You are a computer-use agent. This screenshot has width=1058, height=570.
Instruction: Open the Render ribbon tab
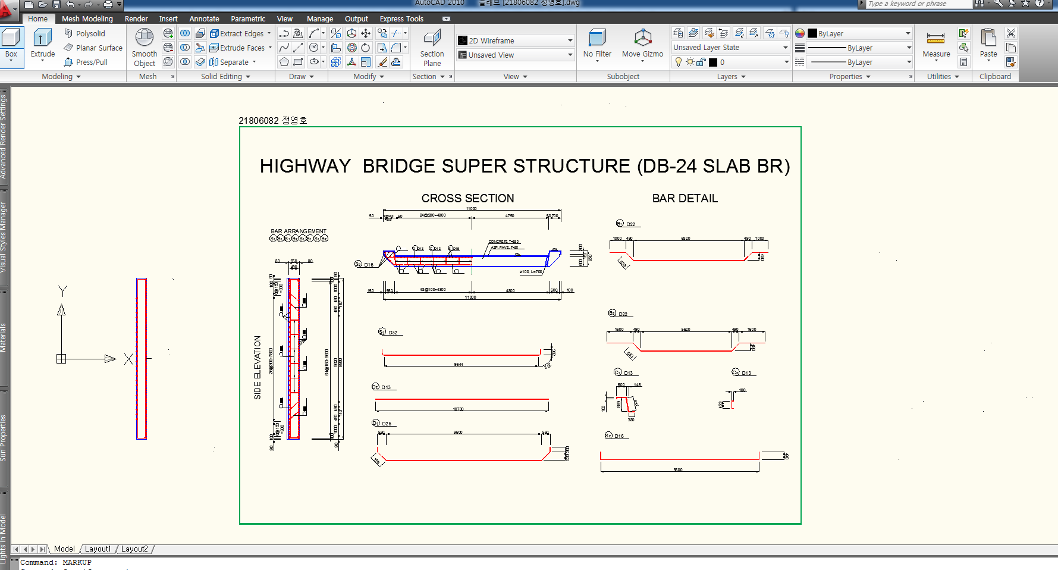[136, 18]
